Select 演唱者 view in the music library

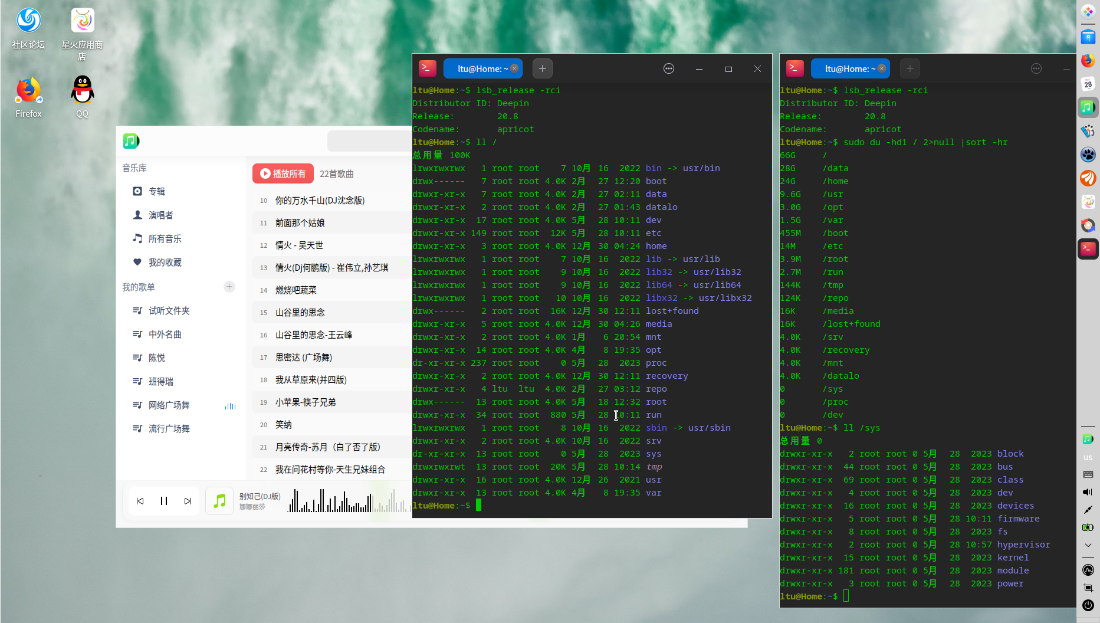coord(160,215)
